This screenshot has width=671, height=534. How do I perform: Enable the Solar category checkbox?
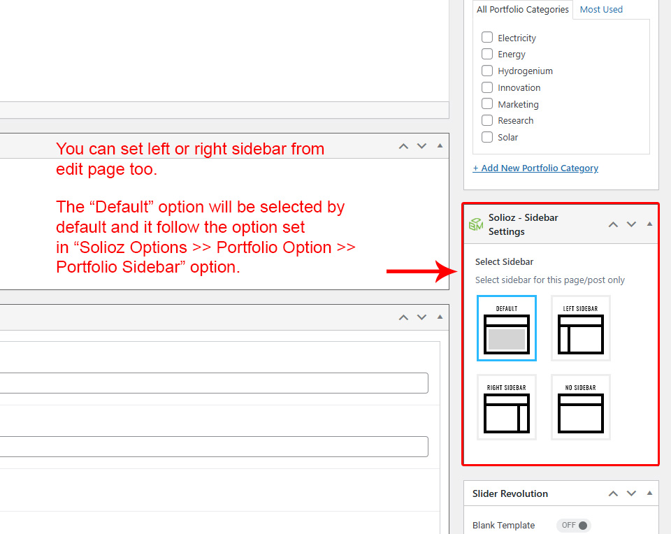pos(487,137)
